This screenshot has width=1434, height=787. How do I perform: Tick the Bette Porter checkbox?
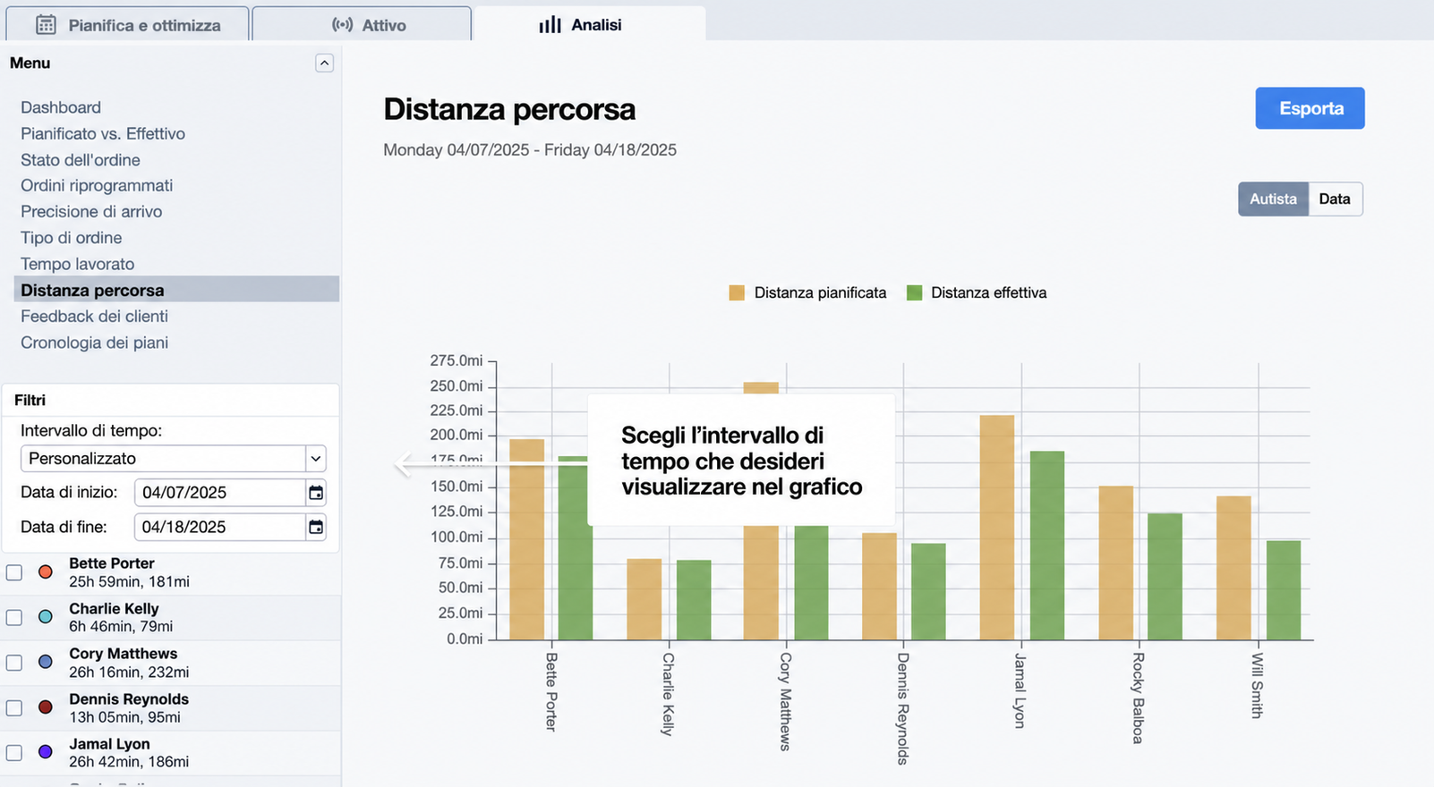14,572
